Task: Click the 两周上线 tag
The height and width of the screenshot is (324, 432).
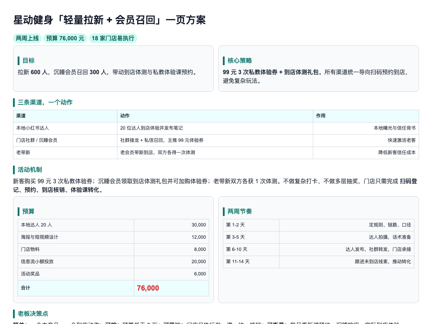Action: (x=27, y=39)
